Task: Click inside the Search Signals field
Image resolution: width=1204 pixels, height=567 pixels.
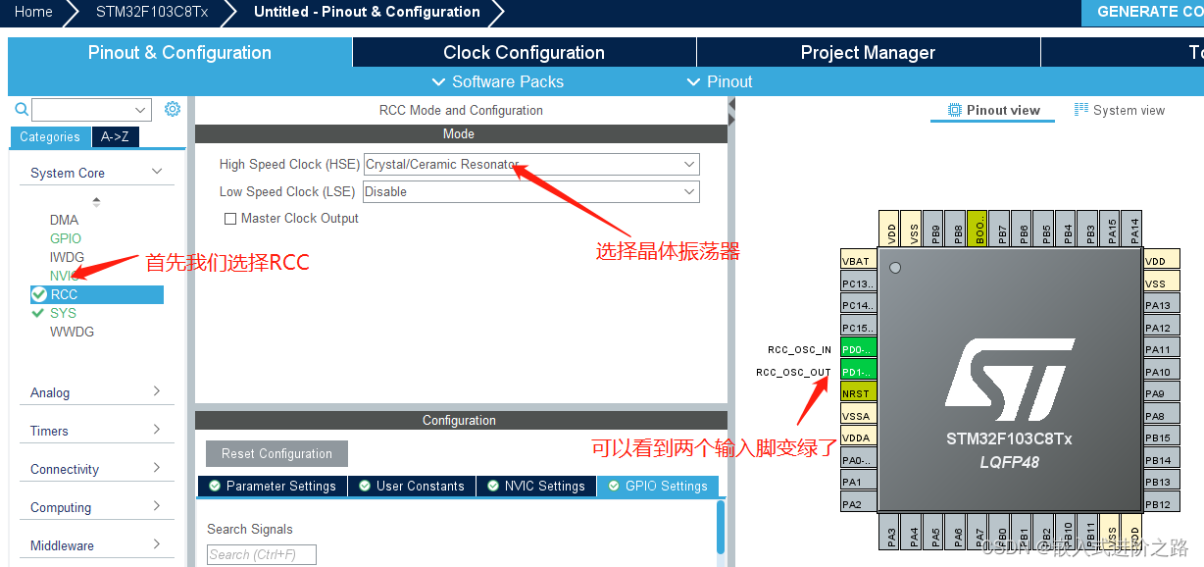Action: (261, 554)
